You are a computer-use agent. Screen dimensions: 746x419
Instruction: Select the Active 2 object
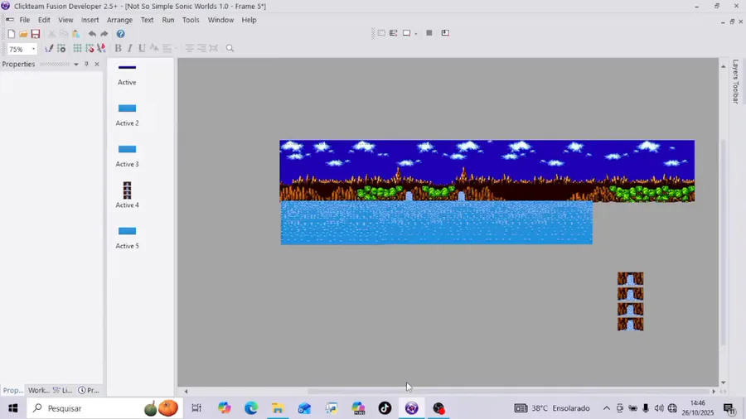coord(127,108)
